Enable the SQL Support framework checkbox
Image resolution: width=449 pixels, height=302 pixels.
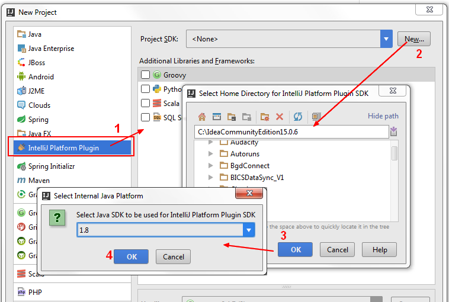[146, 117]
